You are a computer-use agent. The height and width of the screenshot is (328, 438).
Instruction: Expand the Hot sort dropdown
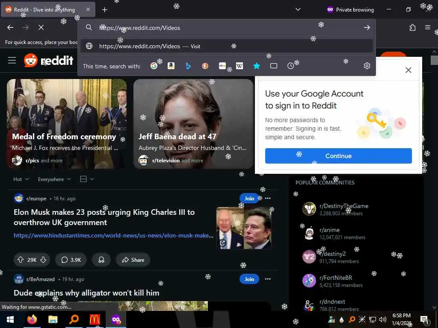tap(21, 179)
